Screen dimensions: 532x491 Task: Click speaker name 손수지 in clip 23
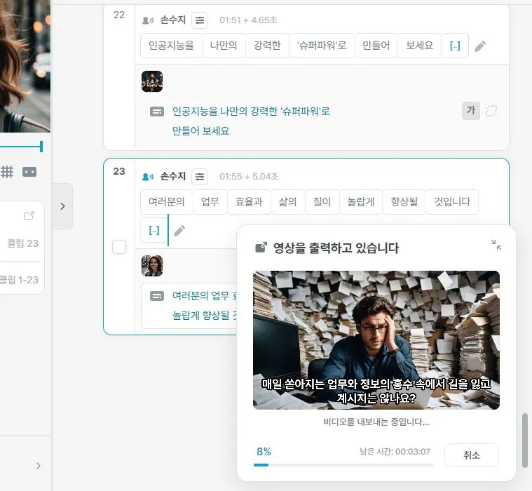[x=173, y=176]
